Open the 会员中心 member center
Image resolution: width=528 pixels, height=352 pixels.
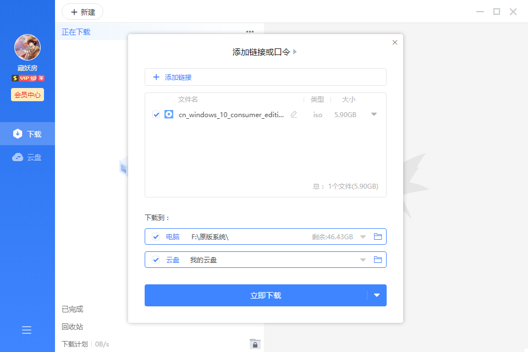(28, 95)
